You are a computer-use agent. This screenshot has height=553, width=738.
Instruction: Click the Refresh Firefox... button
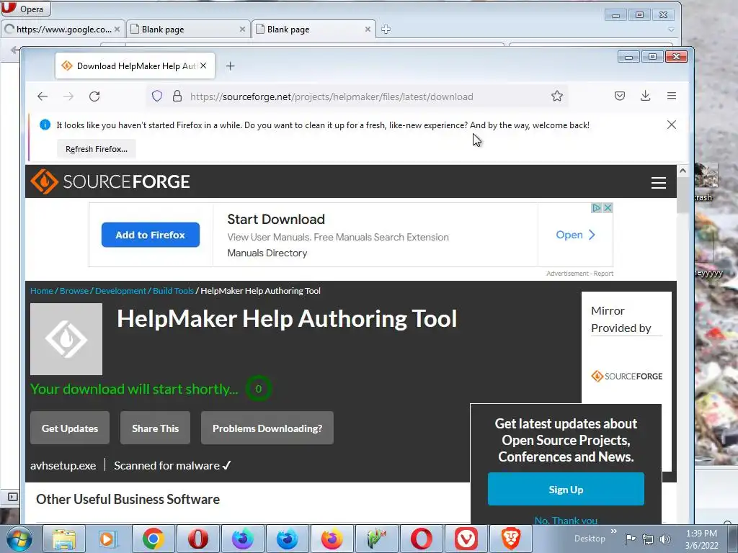click(97, 149)
